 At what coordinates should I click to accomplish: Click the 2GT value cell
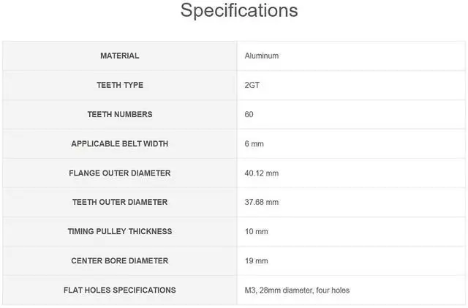[351, 85]
